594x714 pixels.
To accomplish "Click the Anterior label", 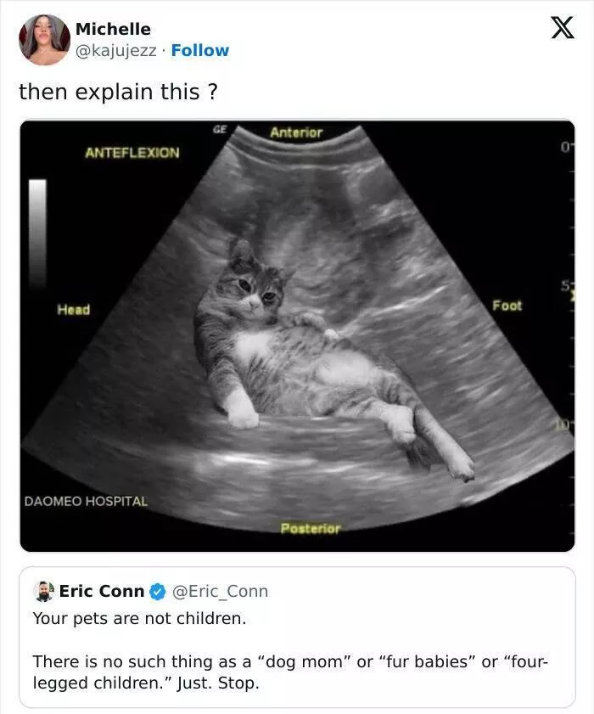I will click(296, 132).
